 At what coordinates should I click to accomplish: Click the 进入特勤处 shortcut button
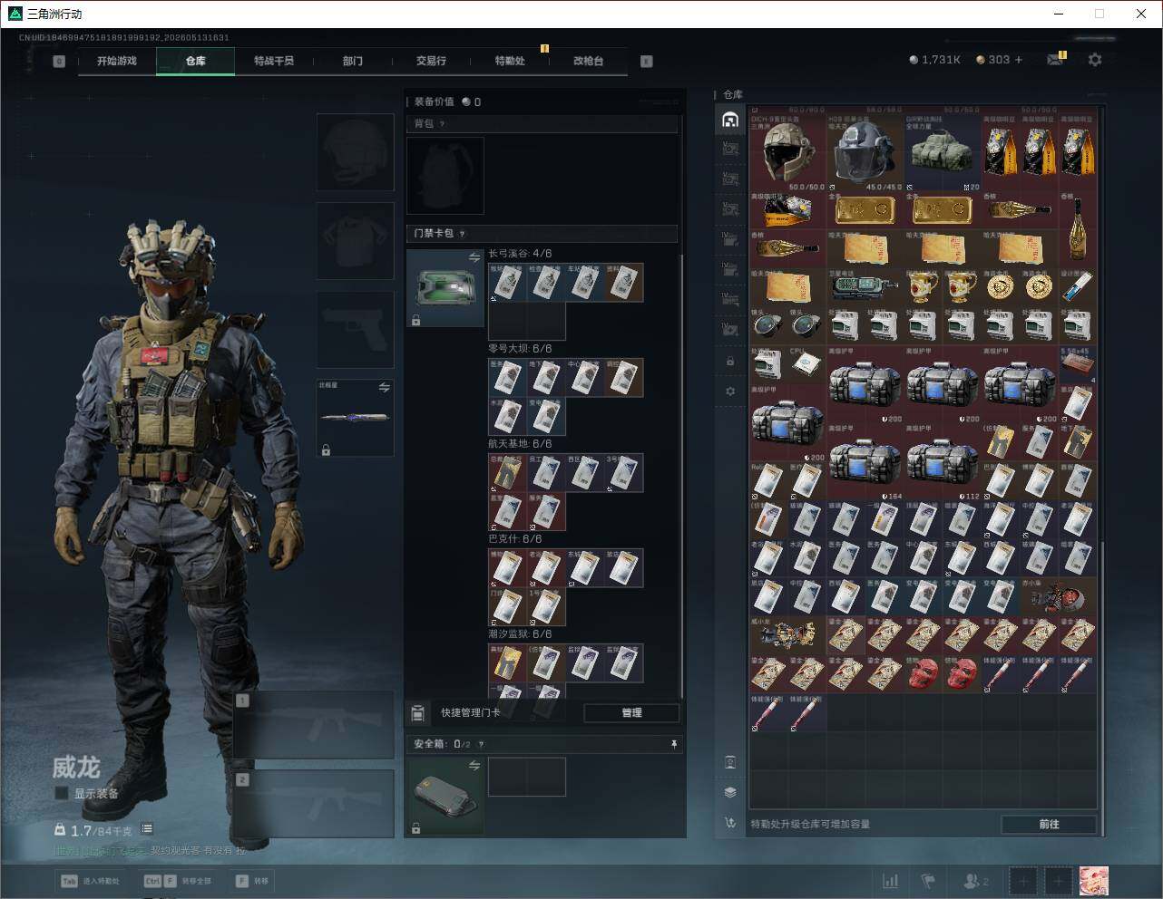click(90, 881)
